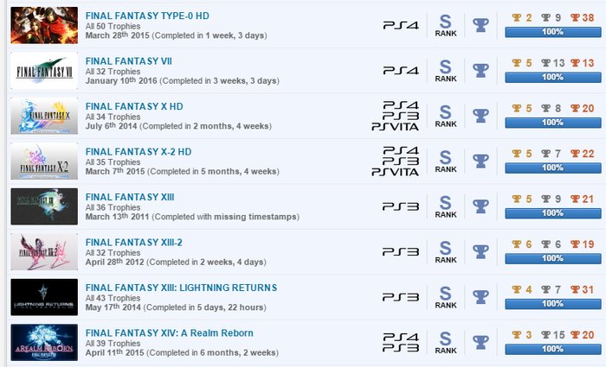
Task: Click the silver trophy icon for A Realm Reborn
Action: [x=545, y=335]
